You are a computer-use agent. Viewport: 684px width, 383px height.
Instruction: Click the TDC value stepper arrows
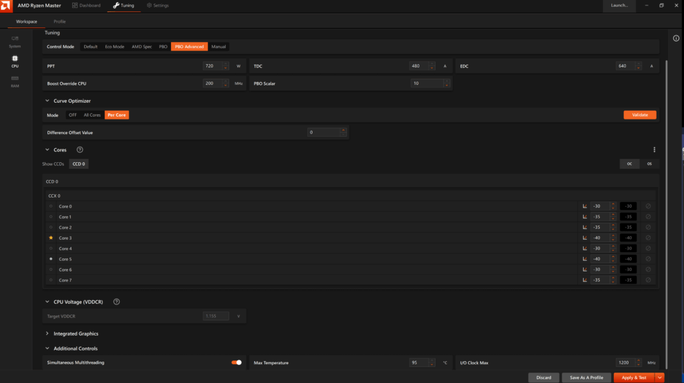[x=432, y=66]
